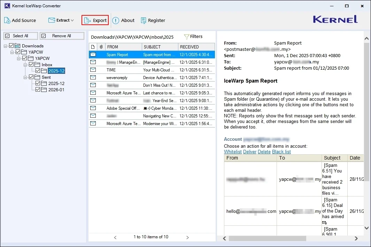Collapse the Downloads root tree node

tap(6, 46)
